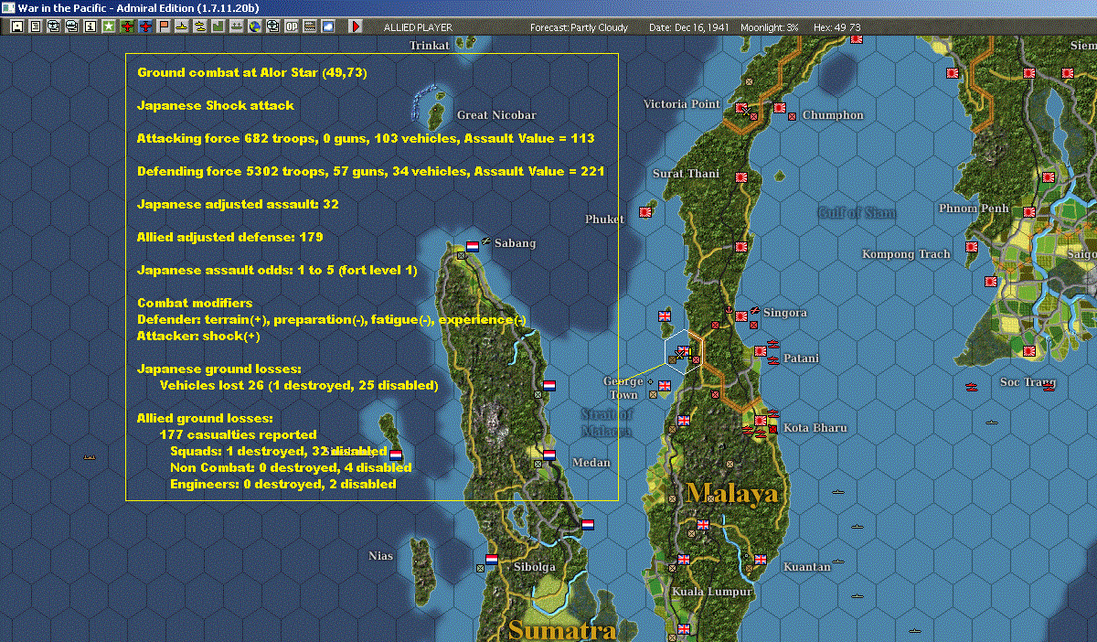Click 'Japanese adjusted assault: 32' line
The height and width of the screenshot is (642, 1097).
[x=238, y=204]
